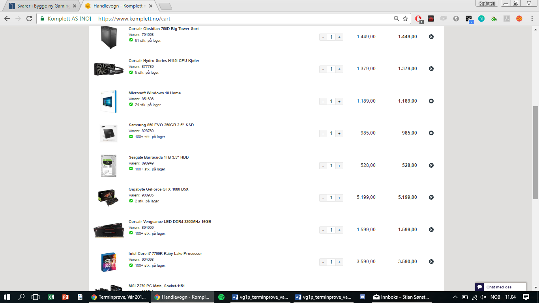539x303 pixels.
Task: Decrease quantity of Gigabyte GTX 1080
Action: 323,198
